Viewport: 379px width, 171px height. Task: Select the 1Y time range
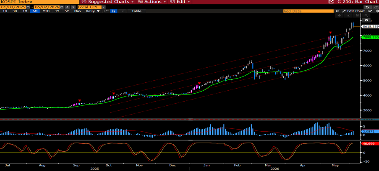click(x=57, y=11)
